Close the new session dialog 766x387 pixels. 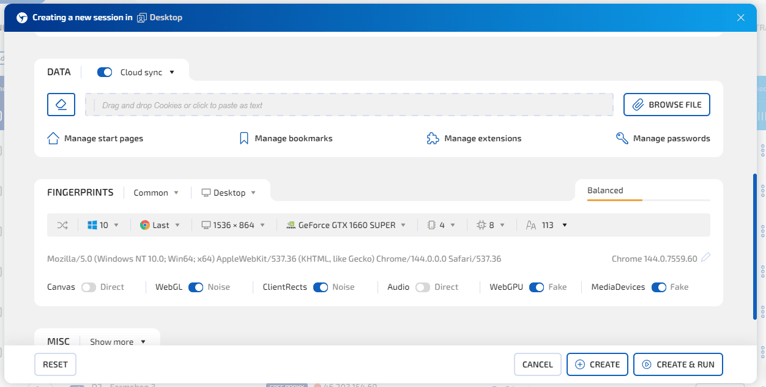click(740, 18)
